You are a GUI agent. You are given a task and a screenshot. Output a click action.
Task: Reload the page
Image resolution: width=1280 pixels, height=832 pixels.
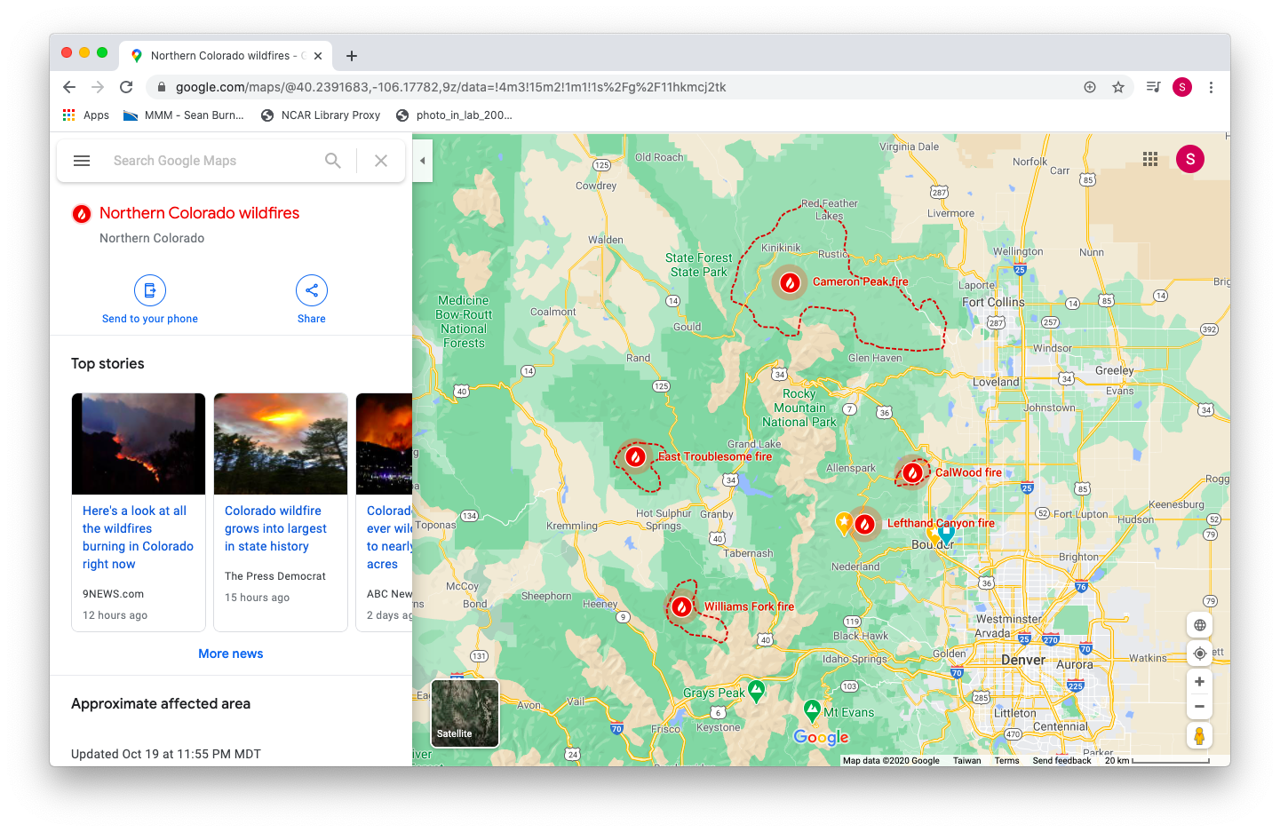(x=126, y=87)
